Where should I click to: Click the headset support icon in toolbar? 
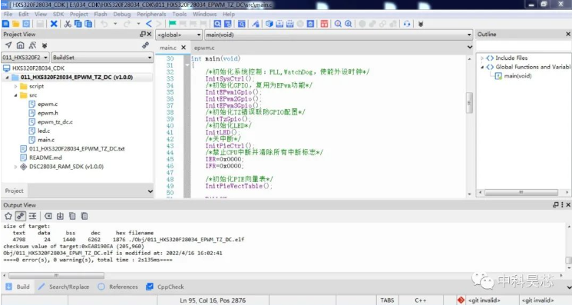407,24
